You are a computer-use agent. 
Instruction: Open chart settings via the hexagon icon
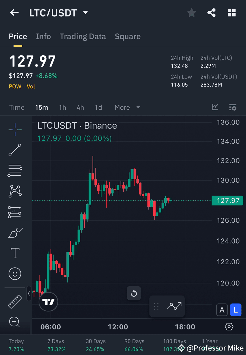[229, 326]
